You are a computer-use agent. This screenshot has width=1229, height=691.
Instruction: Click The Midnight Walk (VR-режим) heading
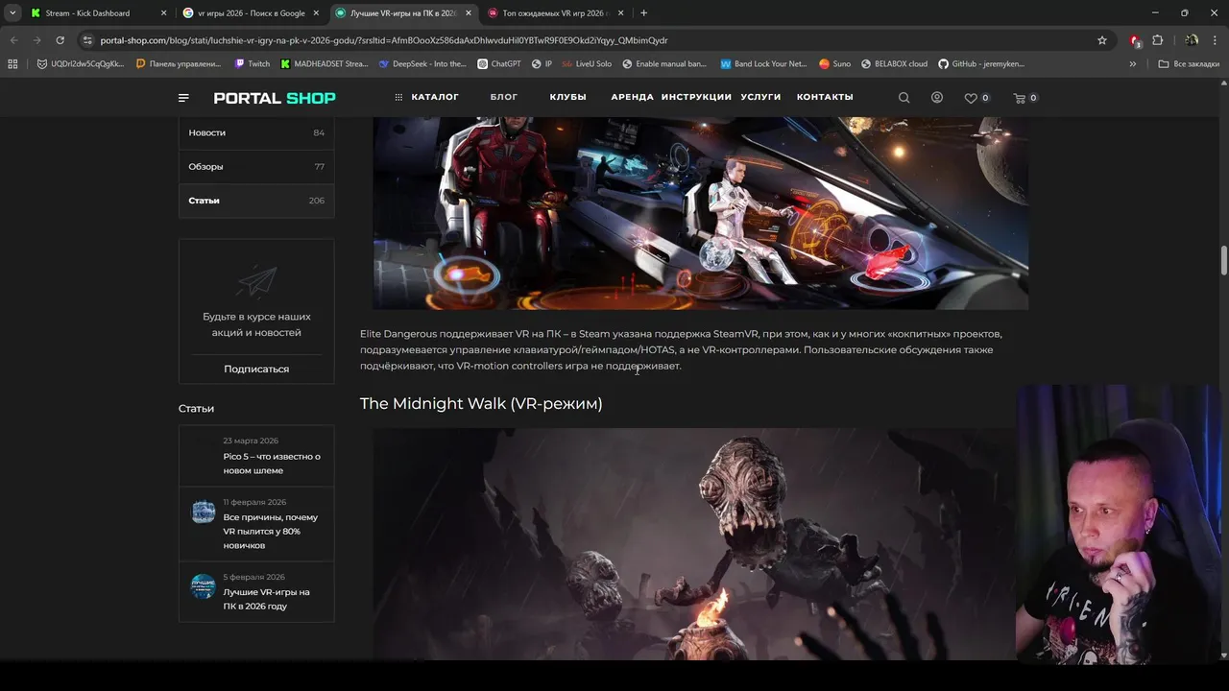point(481,404)
